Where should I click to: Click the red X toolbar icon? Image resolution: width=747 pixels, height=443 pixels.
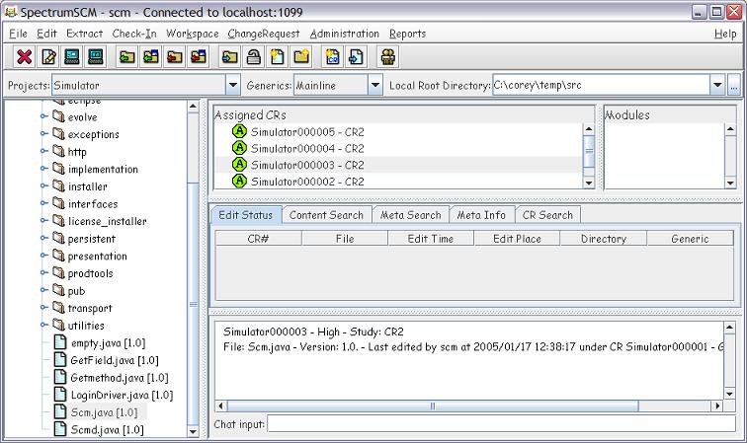coord(24,57)
